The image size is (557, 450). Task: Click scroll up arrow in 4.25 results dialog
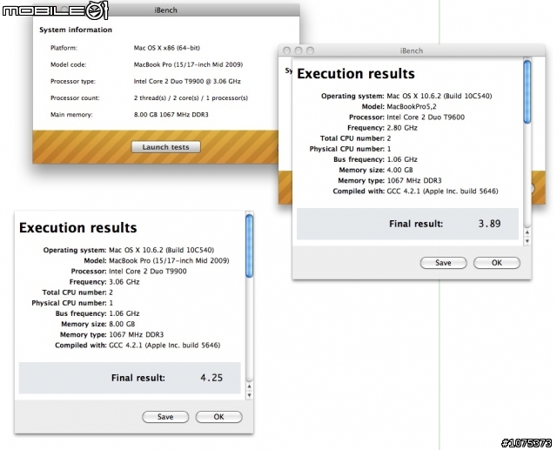[x=250, y=386]
